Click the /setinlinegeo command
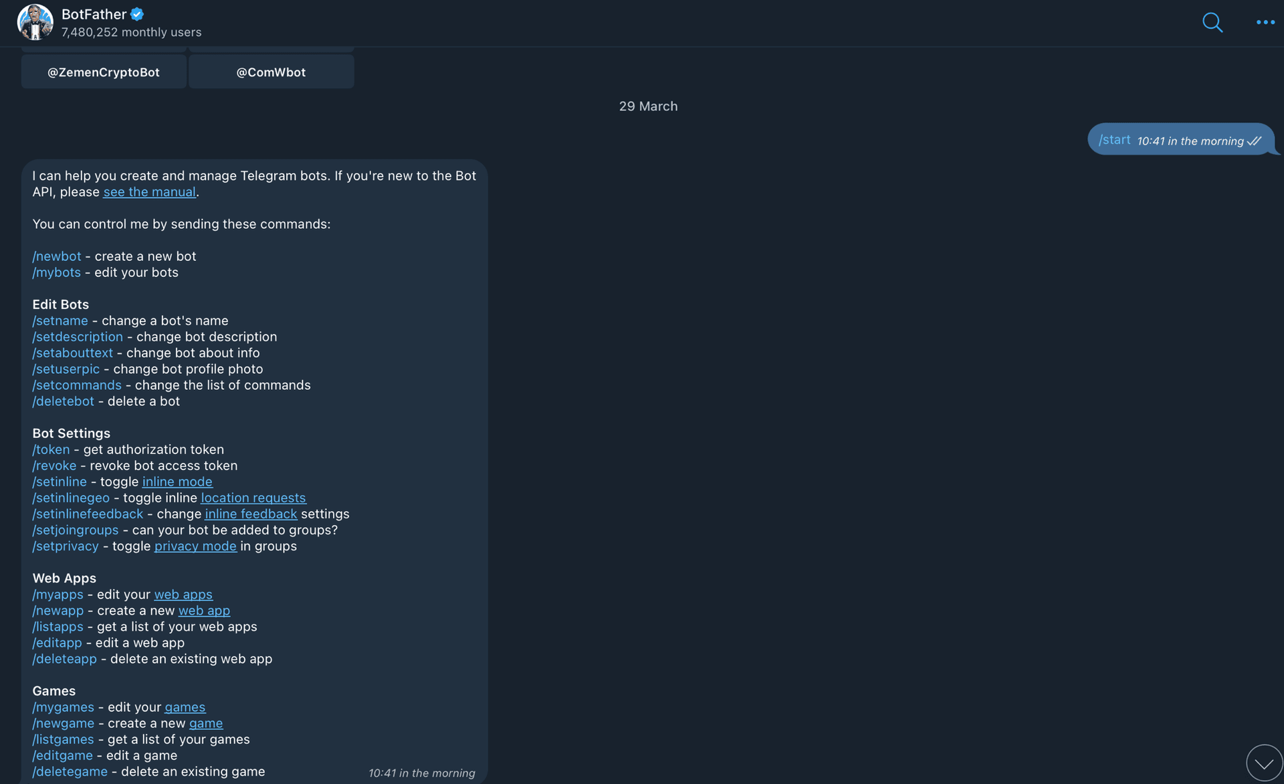The height and width of the screenshot is (784, 1284). 71,497
